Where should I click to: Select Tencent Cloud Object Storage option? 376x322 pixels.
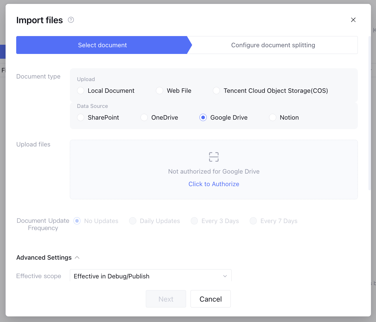[x=216, y=91]
